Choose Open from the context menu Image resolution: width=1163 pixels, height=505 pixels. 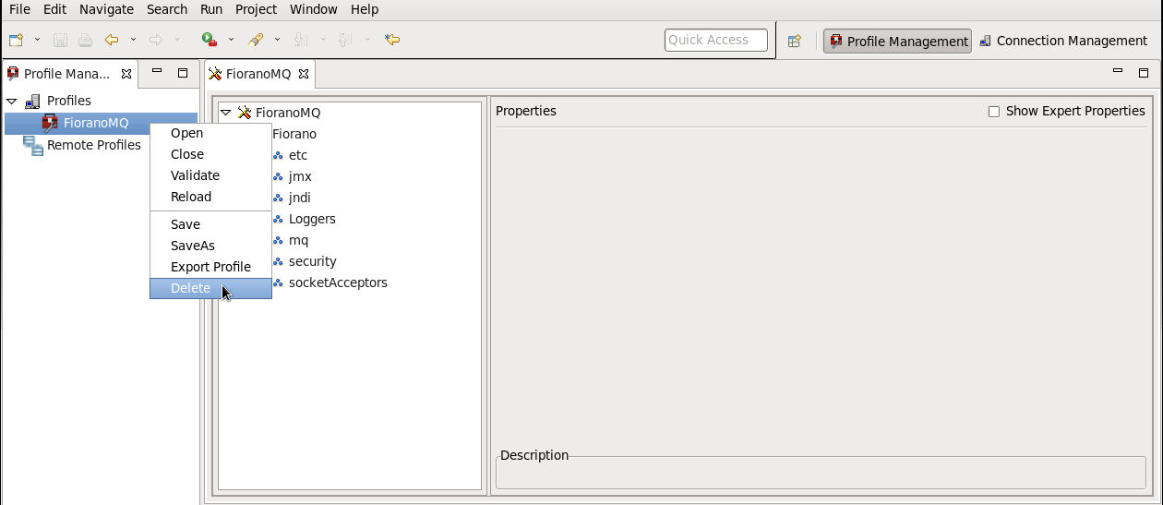pos(210,133)
